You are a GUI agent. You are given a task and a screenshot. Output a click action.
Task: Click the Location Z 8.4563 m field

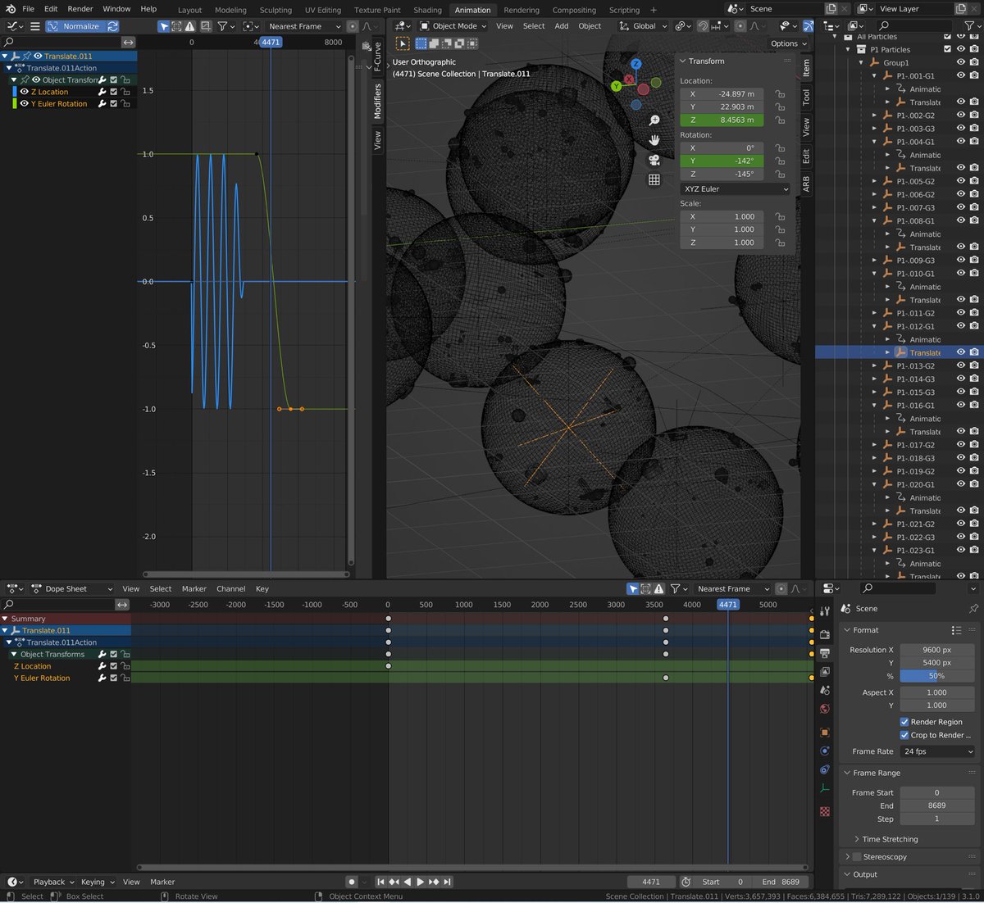coord(722,120)
